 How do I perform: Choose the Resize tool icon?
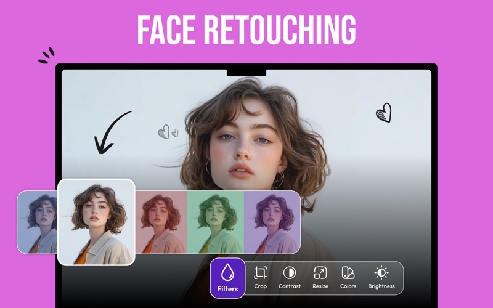320,273
